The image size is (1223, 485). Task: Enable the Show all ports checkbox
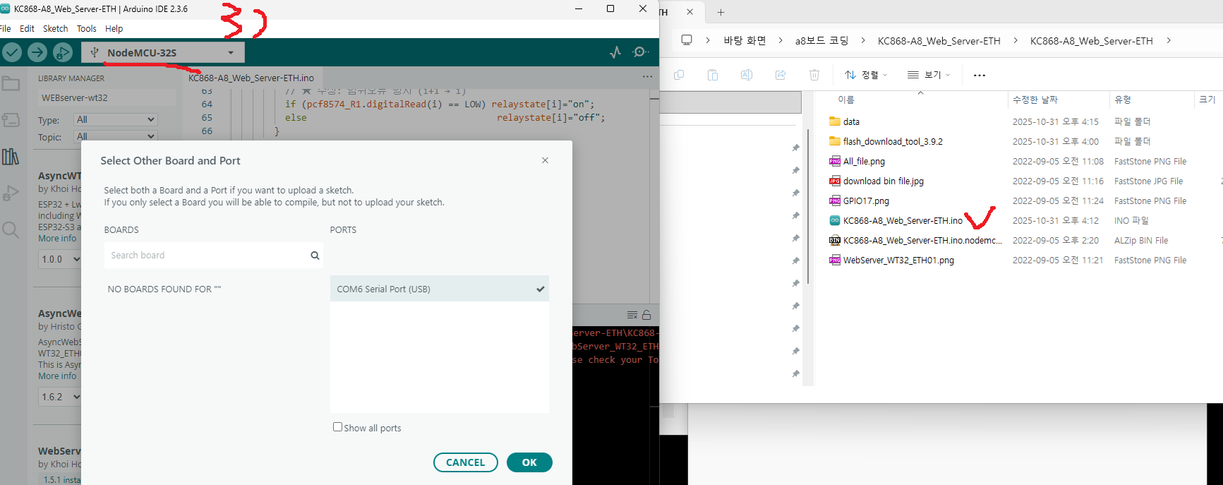coord(337,427)
